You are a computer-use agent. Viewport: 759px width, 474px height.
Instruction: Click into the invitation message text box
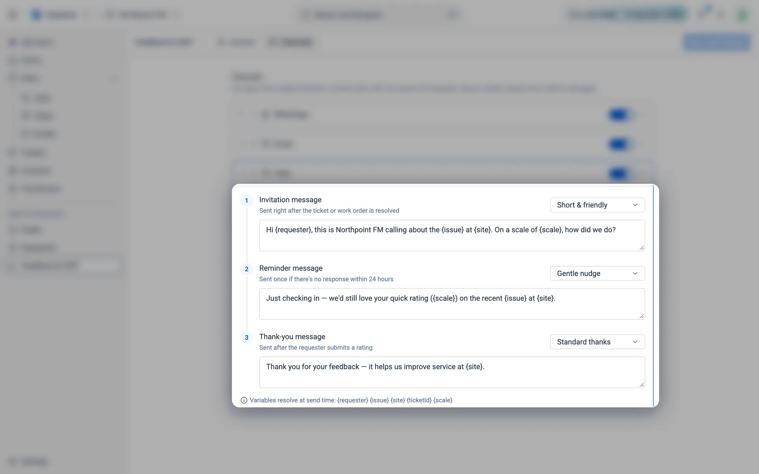pyautogui.click(x=452, y=235)
